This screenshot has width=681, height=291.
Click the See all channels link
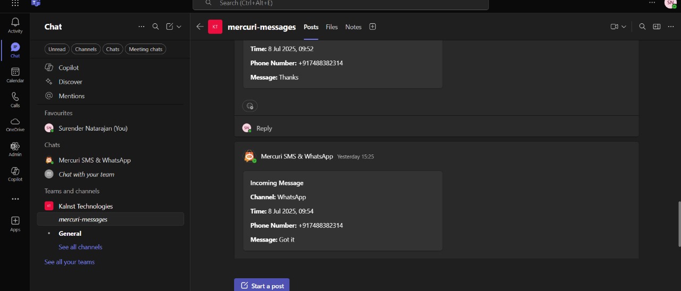point(80,247)
